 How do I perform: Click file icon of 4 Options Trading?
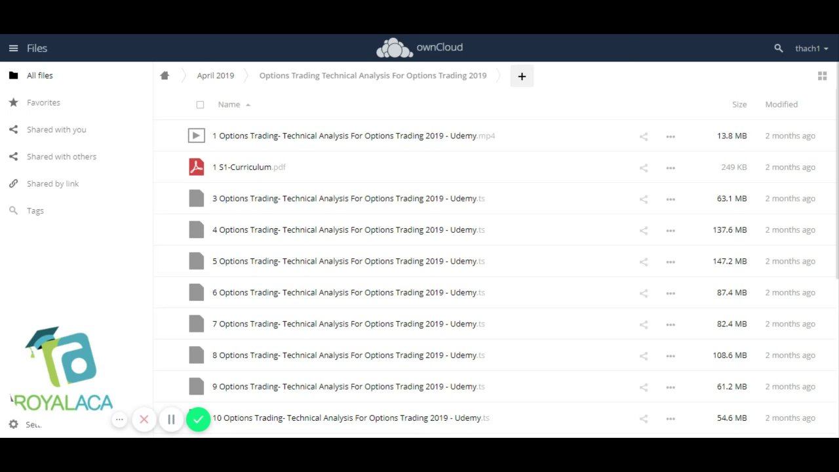tap(196, 229)
